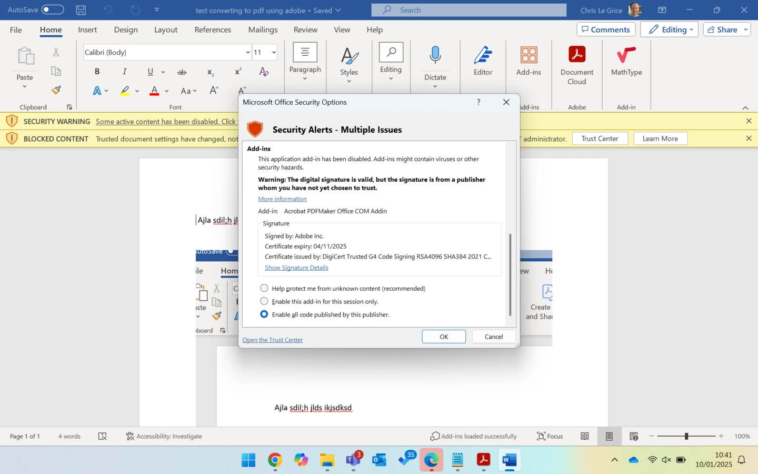The width and height of the screenshot is (758, 474).
Task: Open the Trust Center link
Action: (273, 340)
